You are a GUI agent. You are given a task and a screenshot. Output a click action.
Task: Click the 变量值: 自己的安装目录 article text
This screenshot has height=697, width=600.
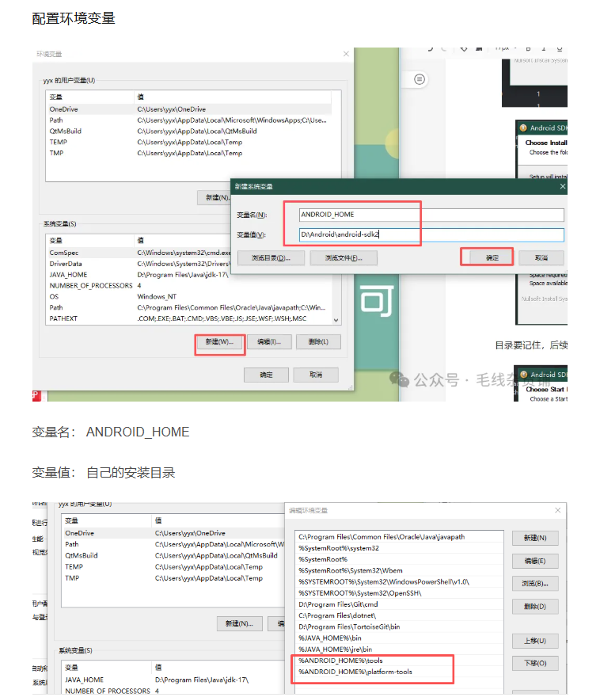coord(104,473)
